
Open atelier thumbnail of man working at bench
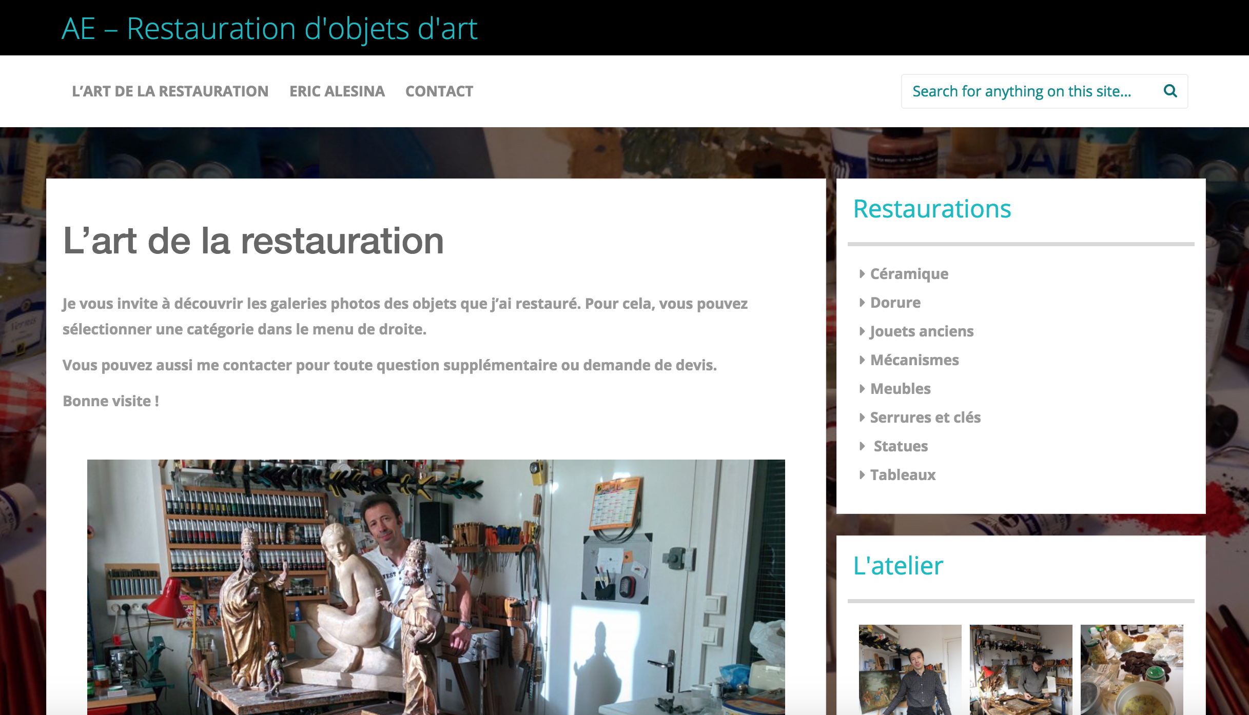[x=1021, y=670]
